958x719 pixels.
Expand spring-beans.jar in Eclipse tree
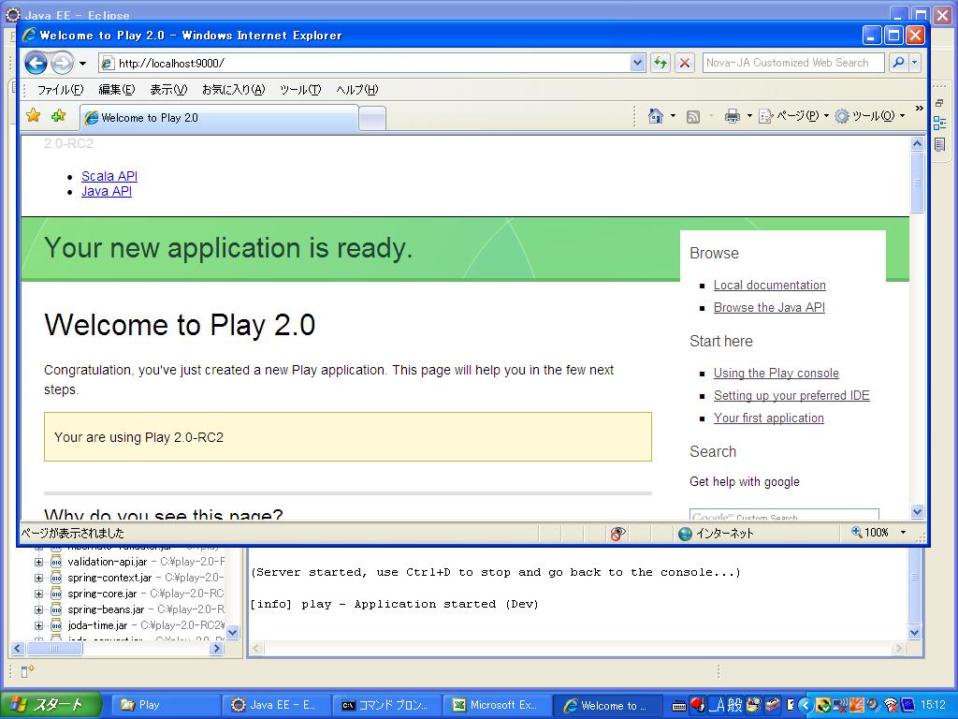coord(38,609)
